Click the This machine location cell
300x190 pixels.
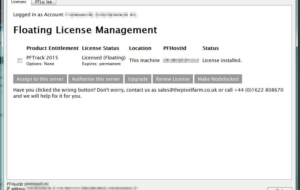[x=144, y=60]
